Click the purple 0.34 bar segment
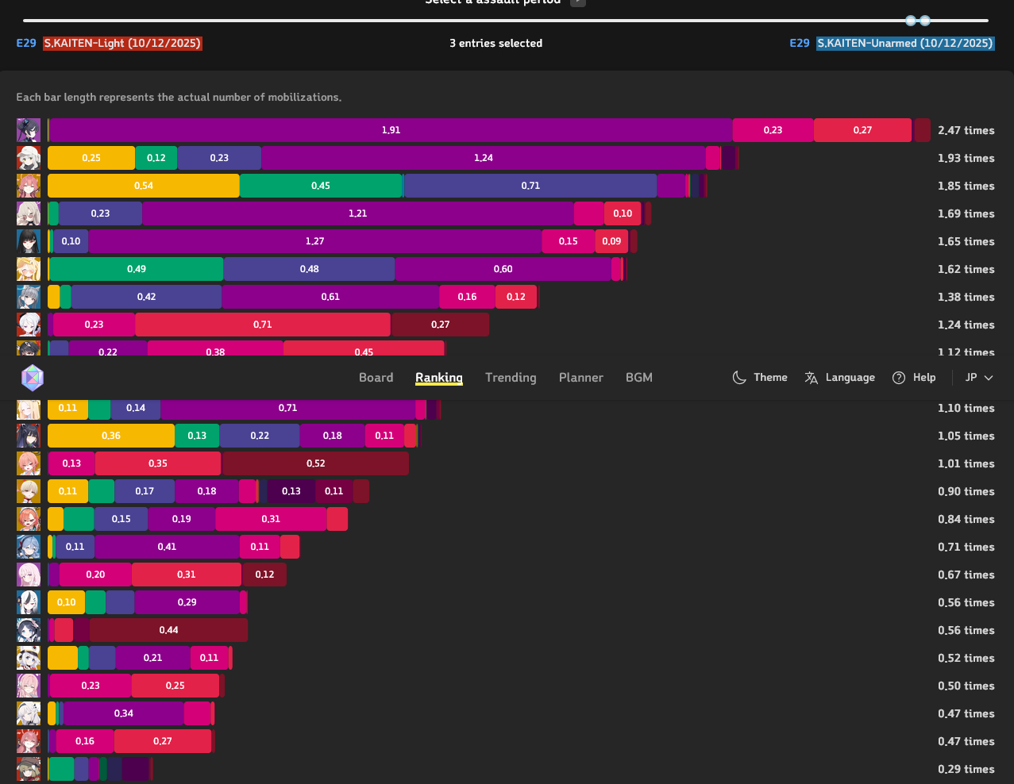Screen dimensions: 1014x784 tap(124, 713)
